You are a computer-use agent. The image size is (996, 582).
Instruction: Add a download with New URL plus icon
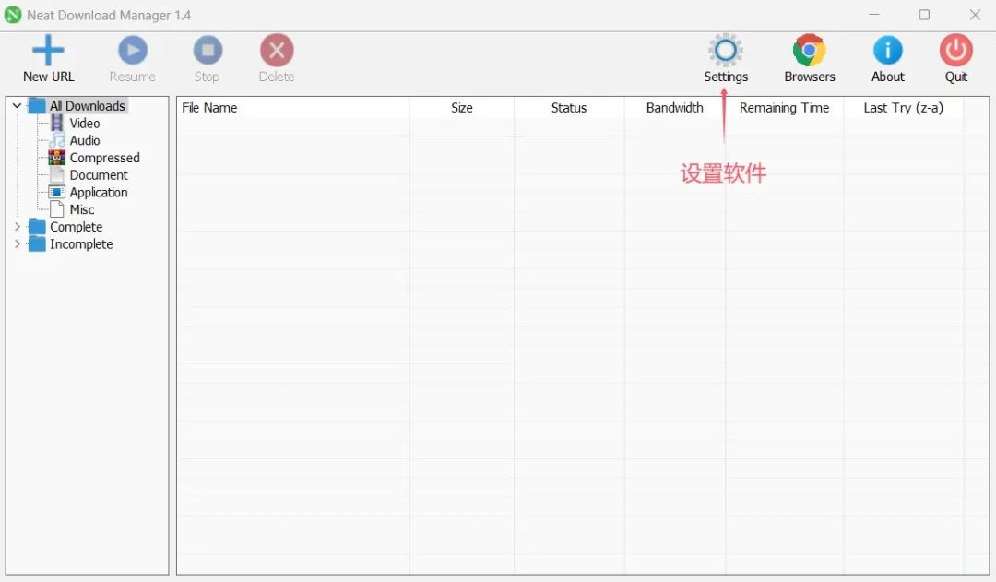tap(48, 50)
